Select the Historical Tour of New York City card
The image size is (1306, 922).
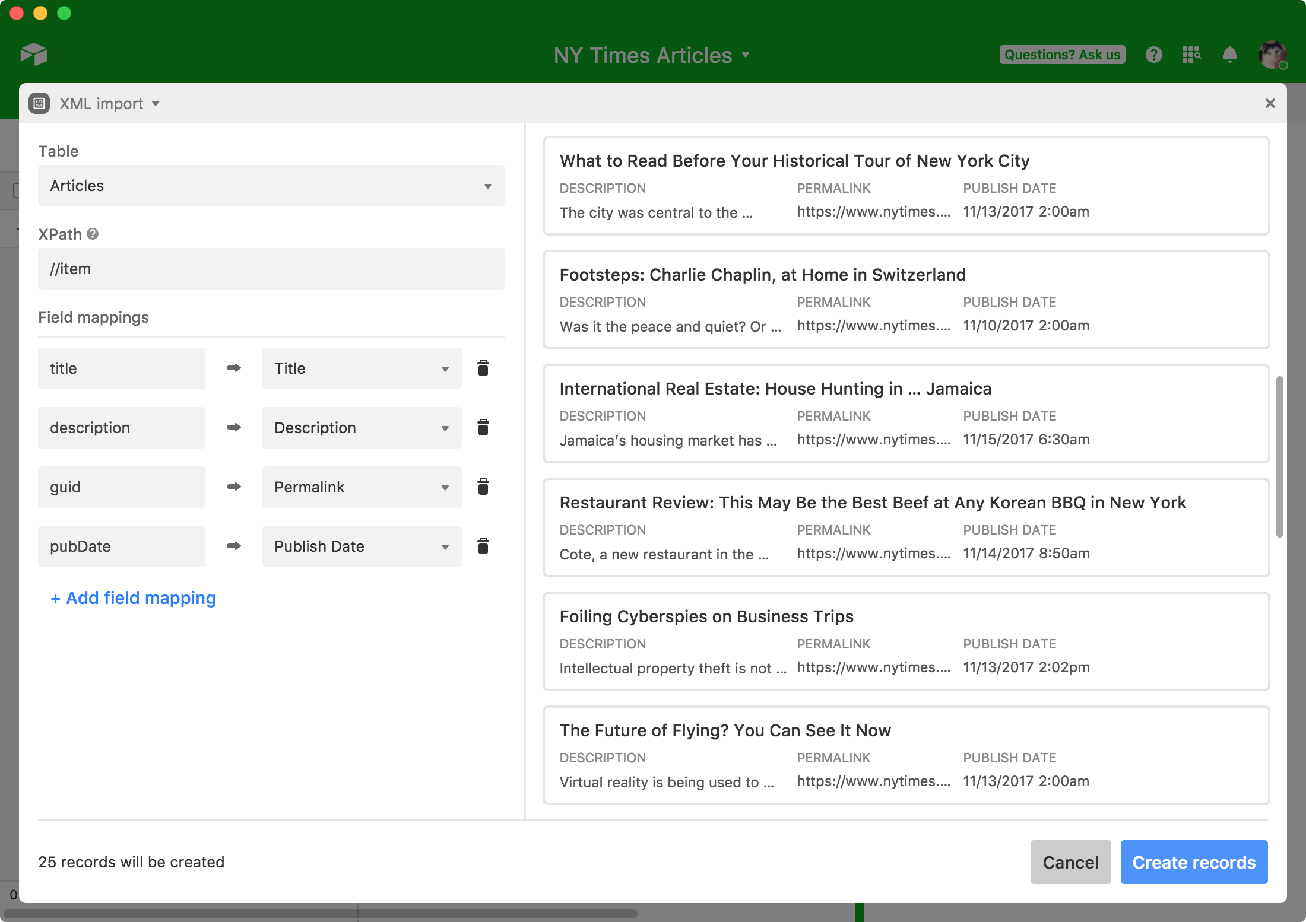pyautogui.click(x=906, y=186)
